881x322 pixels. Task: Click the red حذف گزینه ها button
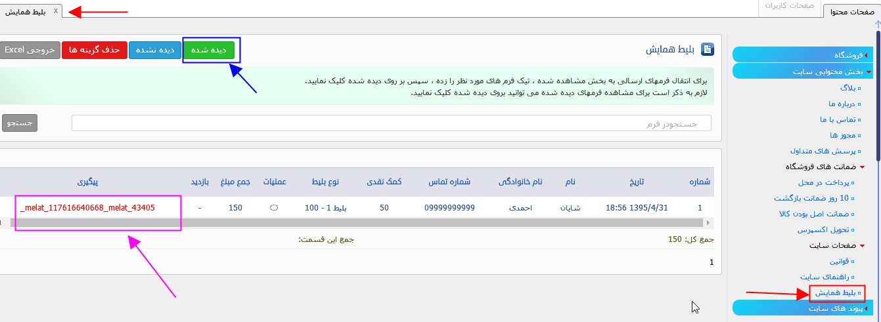click(94, 50)
